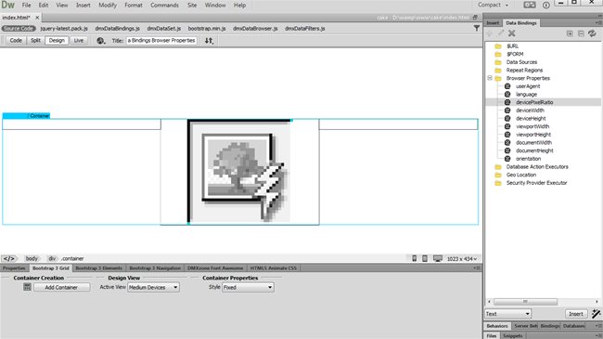
Task: Switch to Live view
Action: 79,41
